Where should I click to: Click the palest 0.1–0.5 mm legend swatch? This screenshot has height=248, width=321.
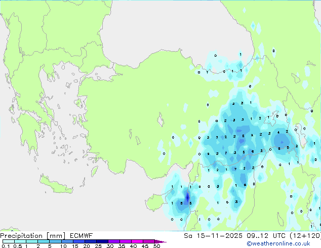tap(9, 241)
